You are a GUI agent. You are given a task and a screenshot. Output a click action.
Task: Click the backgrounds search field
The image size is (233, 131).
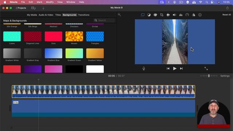coord(104,20)
